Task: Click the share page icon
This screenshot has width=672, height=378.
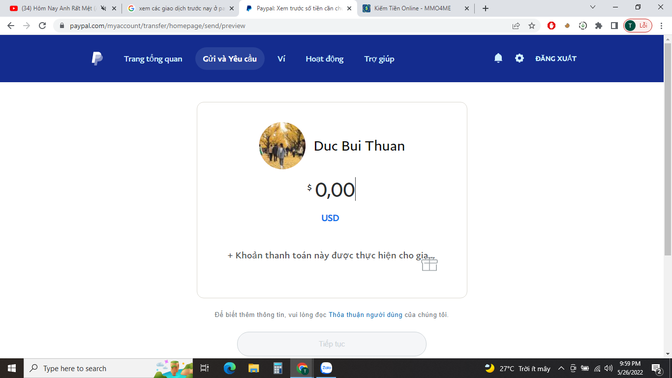Action: click(x=516, y=26)
